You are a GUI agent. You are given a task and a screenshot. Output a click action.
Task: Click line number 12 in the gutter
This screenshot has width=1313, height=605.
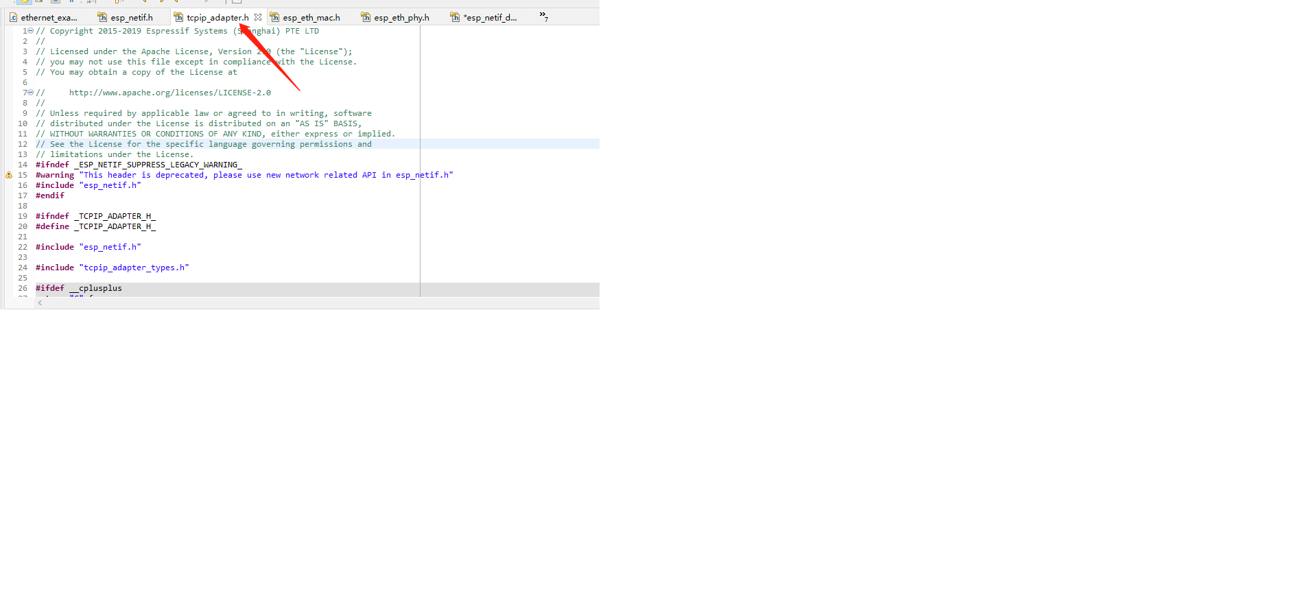coord(23,144)
